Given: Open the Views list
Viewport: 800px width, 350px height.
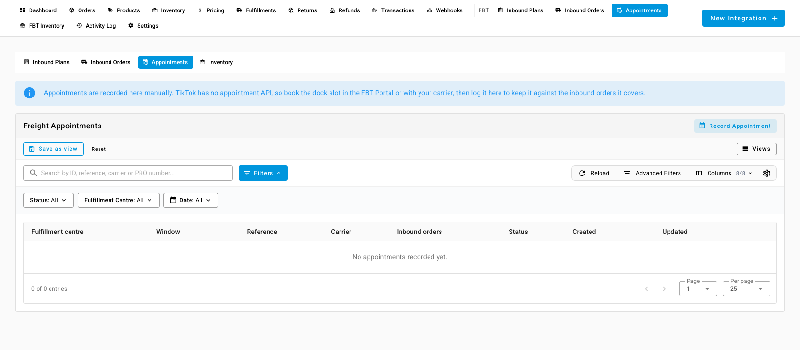Looking at the screenshot, I should (756, 149).
